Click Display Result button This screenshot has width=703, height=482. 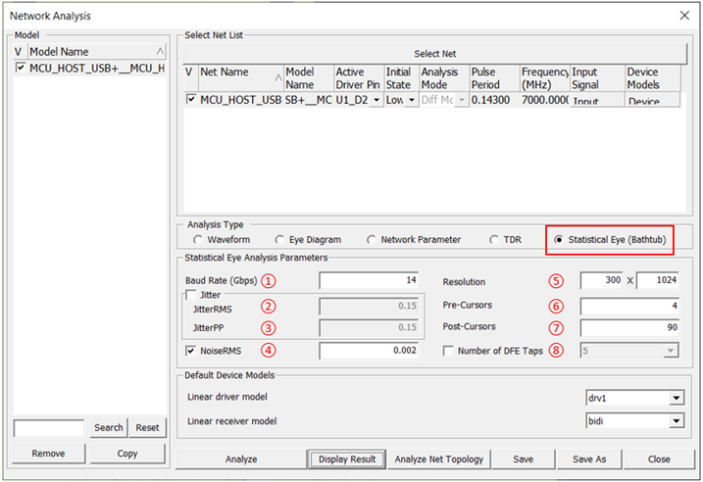pos(346,458)
